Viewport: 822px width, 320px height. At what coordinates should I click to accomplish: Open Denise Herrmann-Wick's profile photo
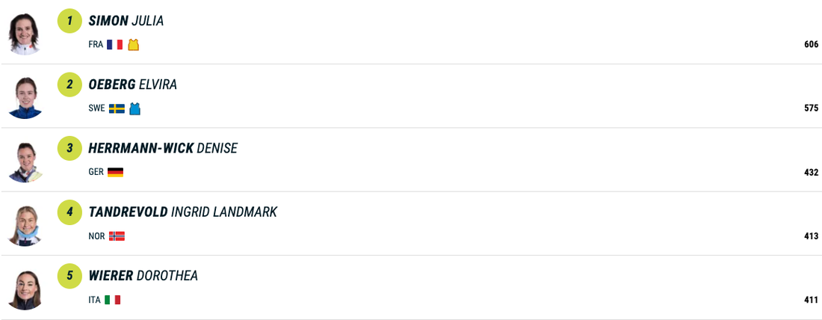click(25, 161)
